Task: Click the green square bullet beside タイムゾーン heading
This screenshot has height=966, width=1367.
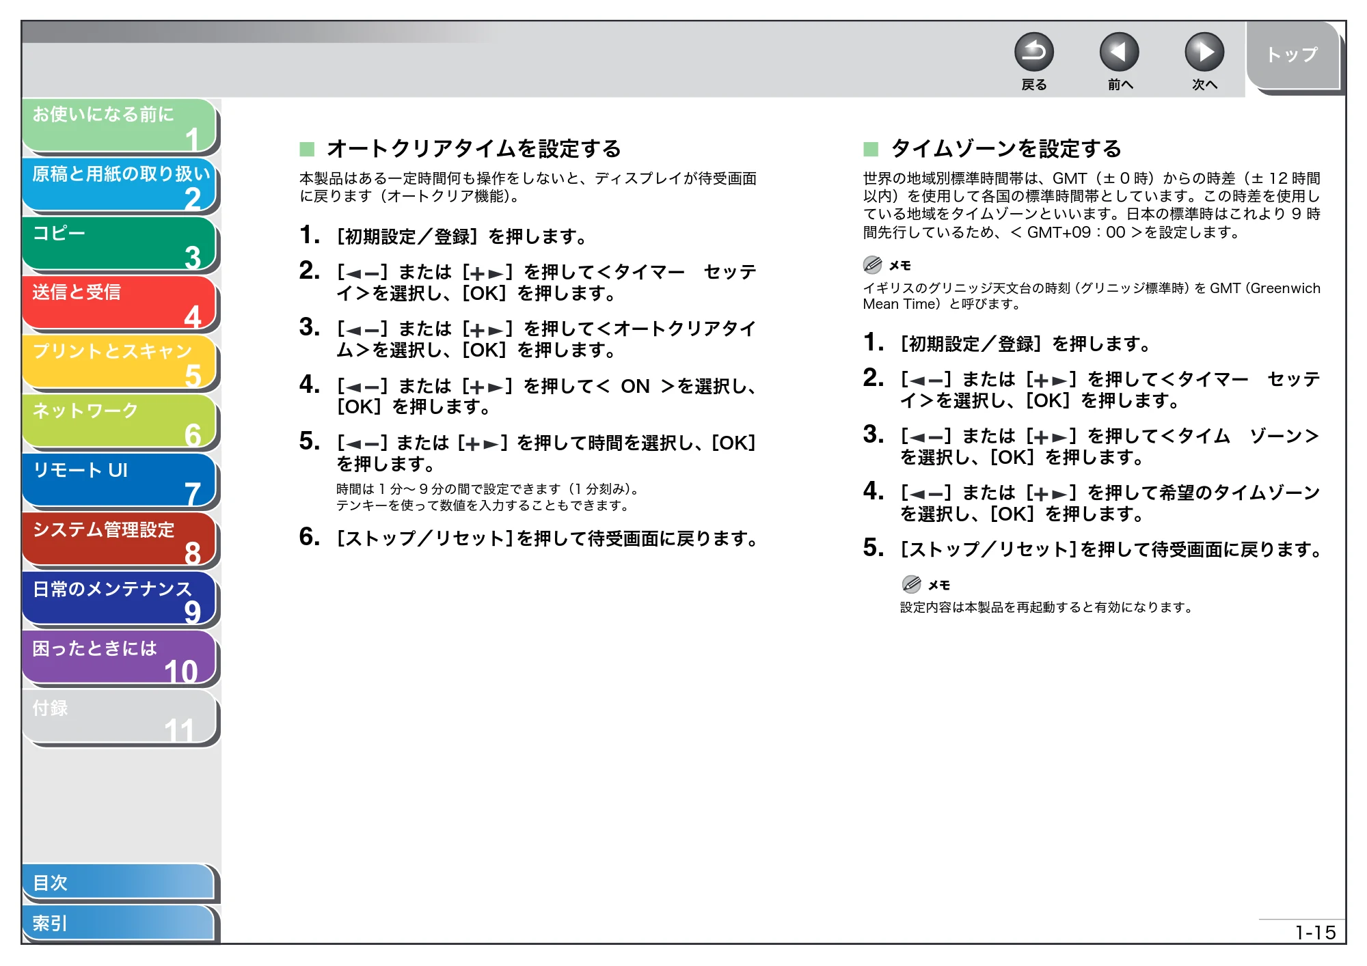Action: [x=871, y=149]
